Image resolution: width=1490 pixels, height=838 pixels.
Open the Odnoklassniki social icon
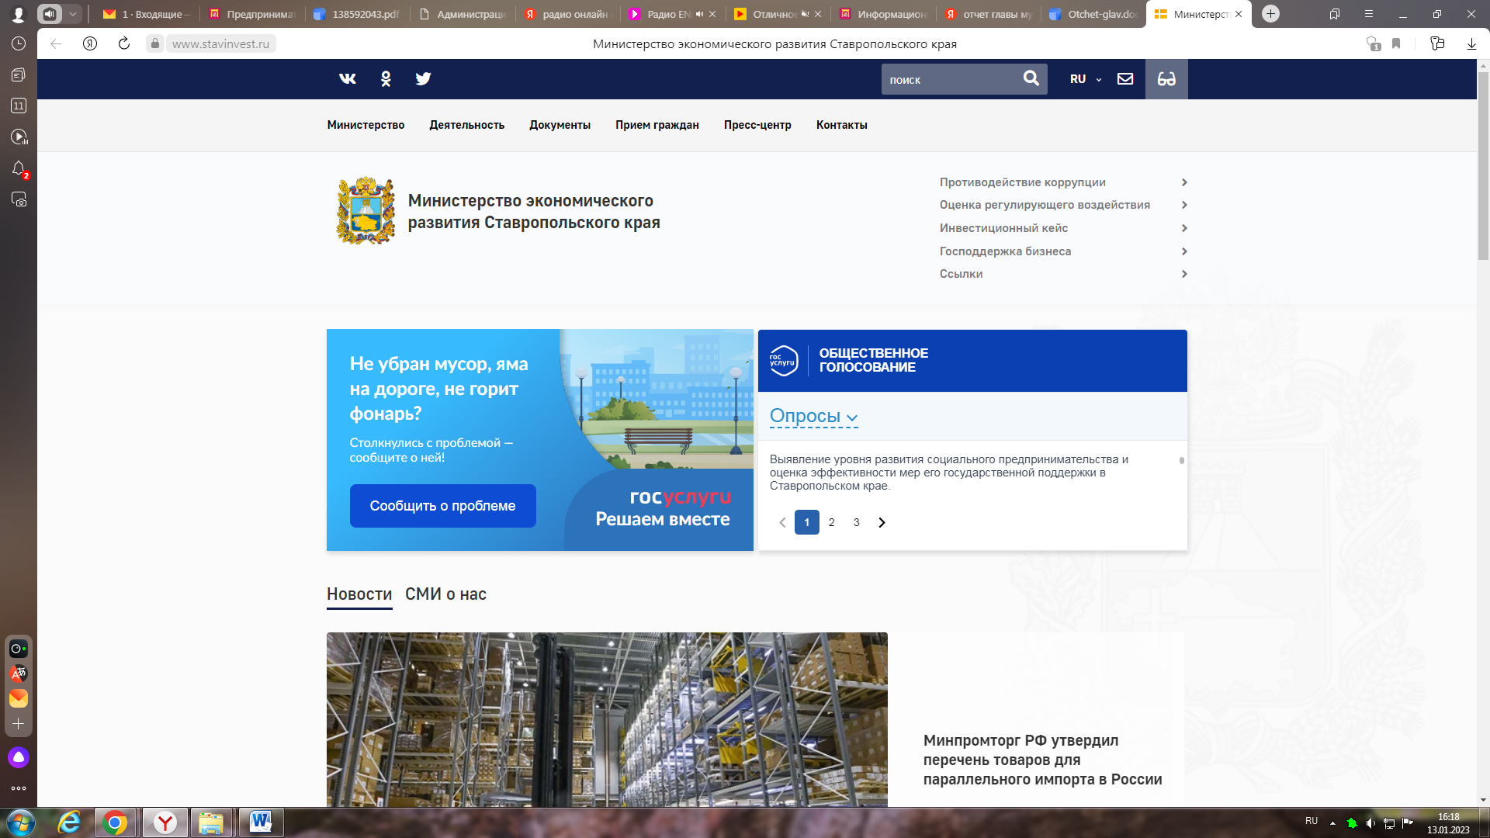click(x=386, y=78)
